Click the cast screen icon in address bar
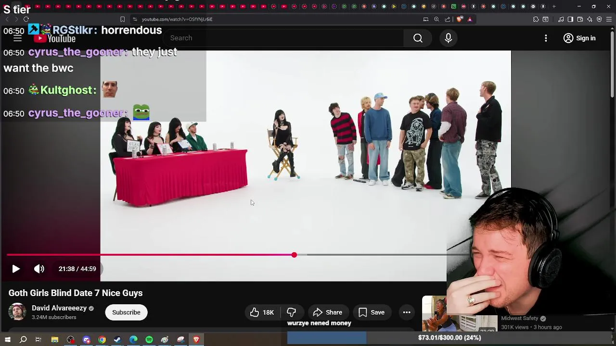 [426, 19]
